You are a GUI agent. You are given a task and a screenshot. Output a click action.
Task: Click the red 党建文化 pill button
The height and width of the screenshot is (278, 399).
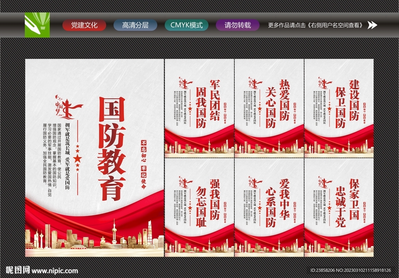(x=84, y=25)
